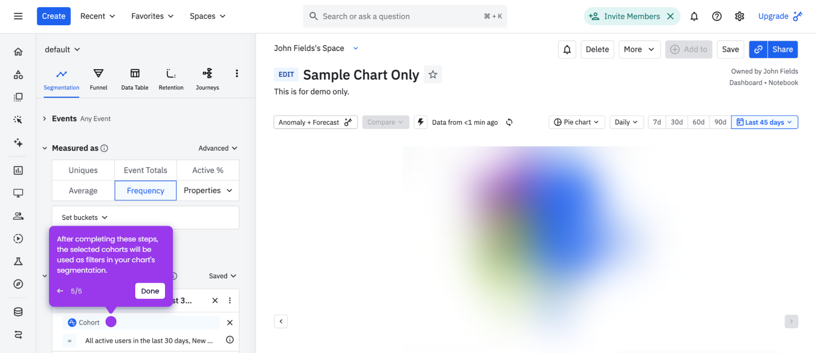Favorite the chart with the star icon
Screen dimensions: 816x353
coord(433,74)
